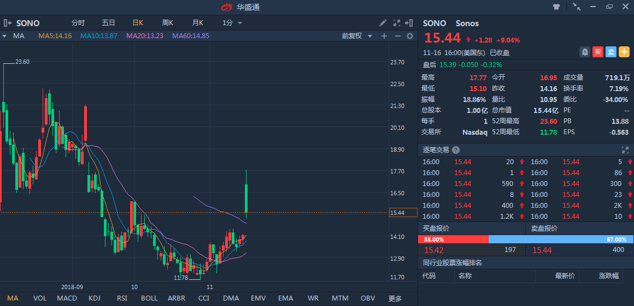The height and width of the screenshot is (306, 634).
Task: Expand chart to fullscreen icon
Action: 397,23
